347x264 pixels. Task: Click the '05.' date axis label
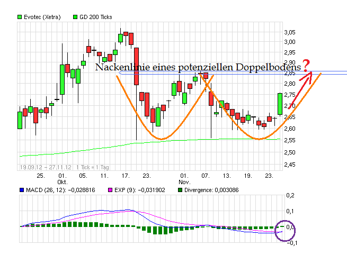[x=83, y=176]
